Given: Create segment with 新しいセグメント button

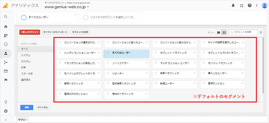Looking at the screenshot, I should click(30, 32).
